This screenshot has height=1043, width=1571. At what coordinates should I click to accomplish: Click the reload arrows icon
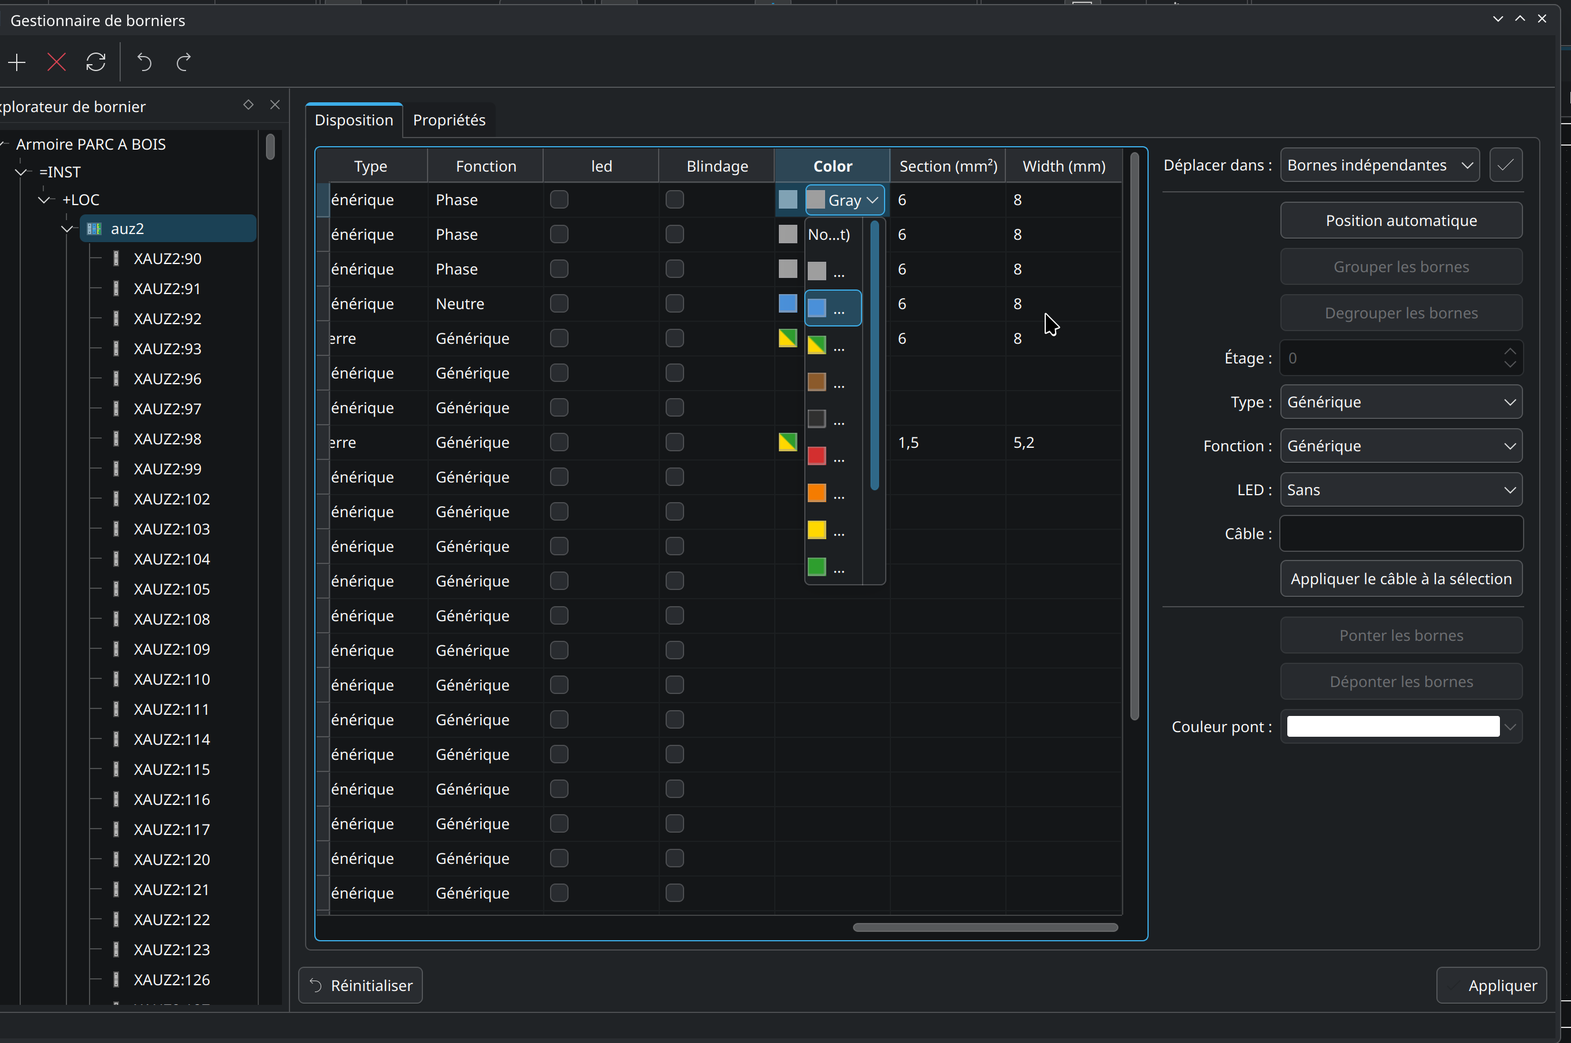click(96, 62)
